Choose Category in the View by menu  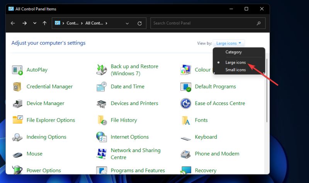233,52
